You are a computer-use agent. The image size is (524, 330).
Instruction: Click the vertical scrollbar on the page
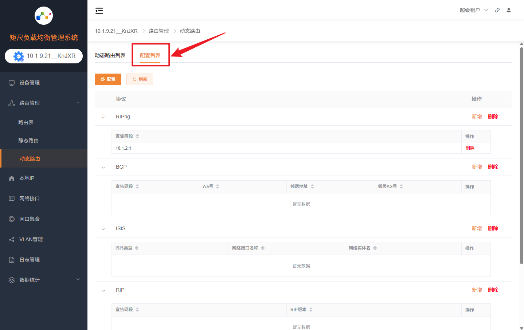[521, 153]
